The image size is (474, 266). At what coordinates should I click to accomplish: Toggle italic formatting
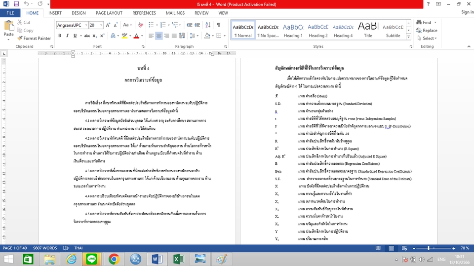click(x=67, y=36)
